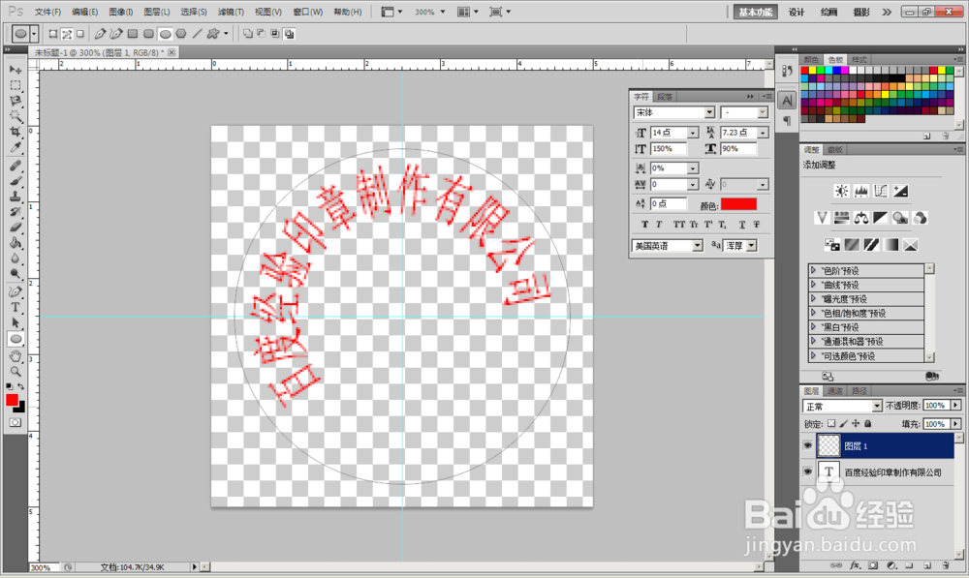
Task: Select the Crop tool
Action: click(16, 132)
